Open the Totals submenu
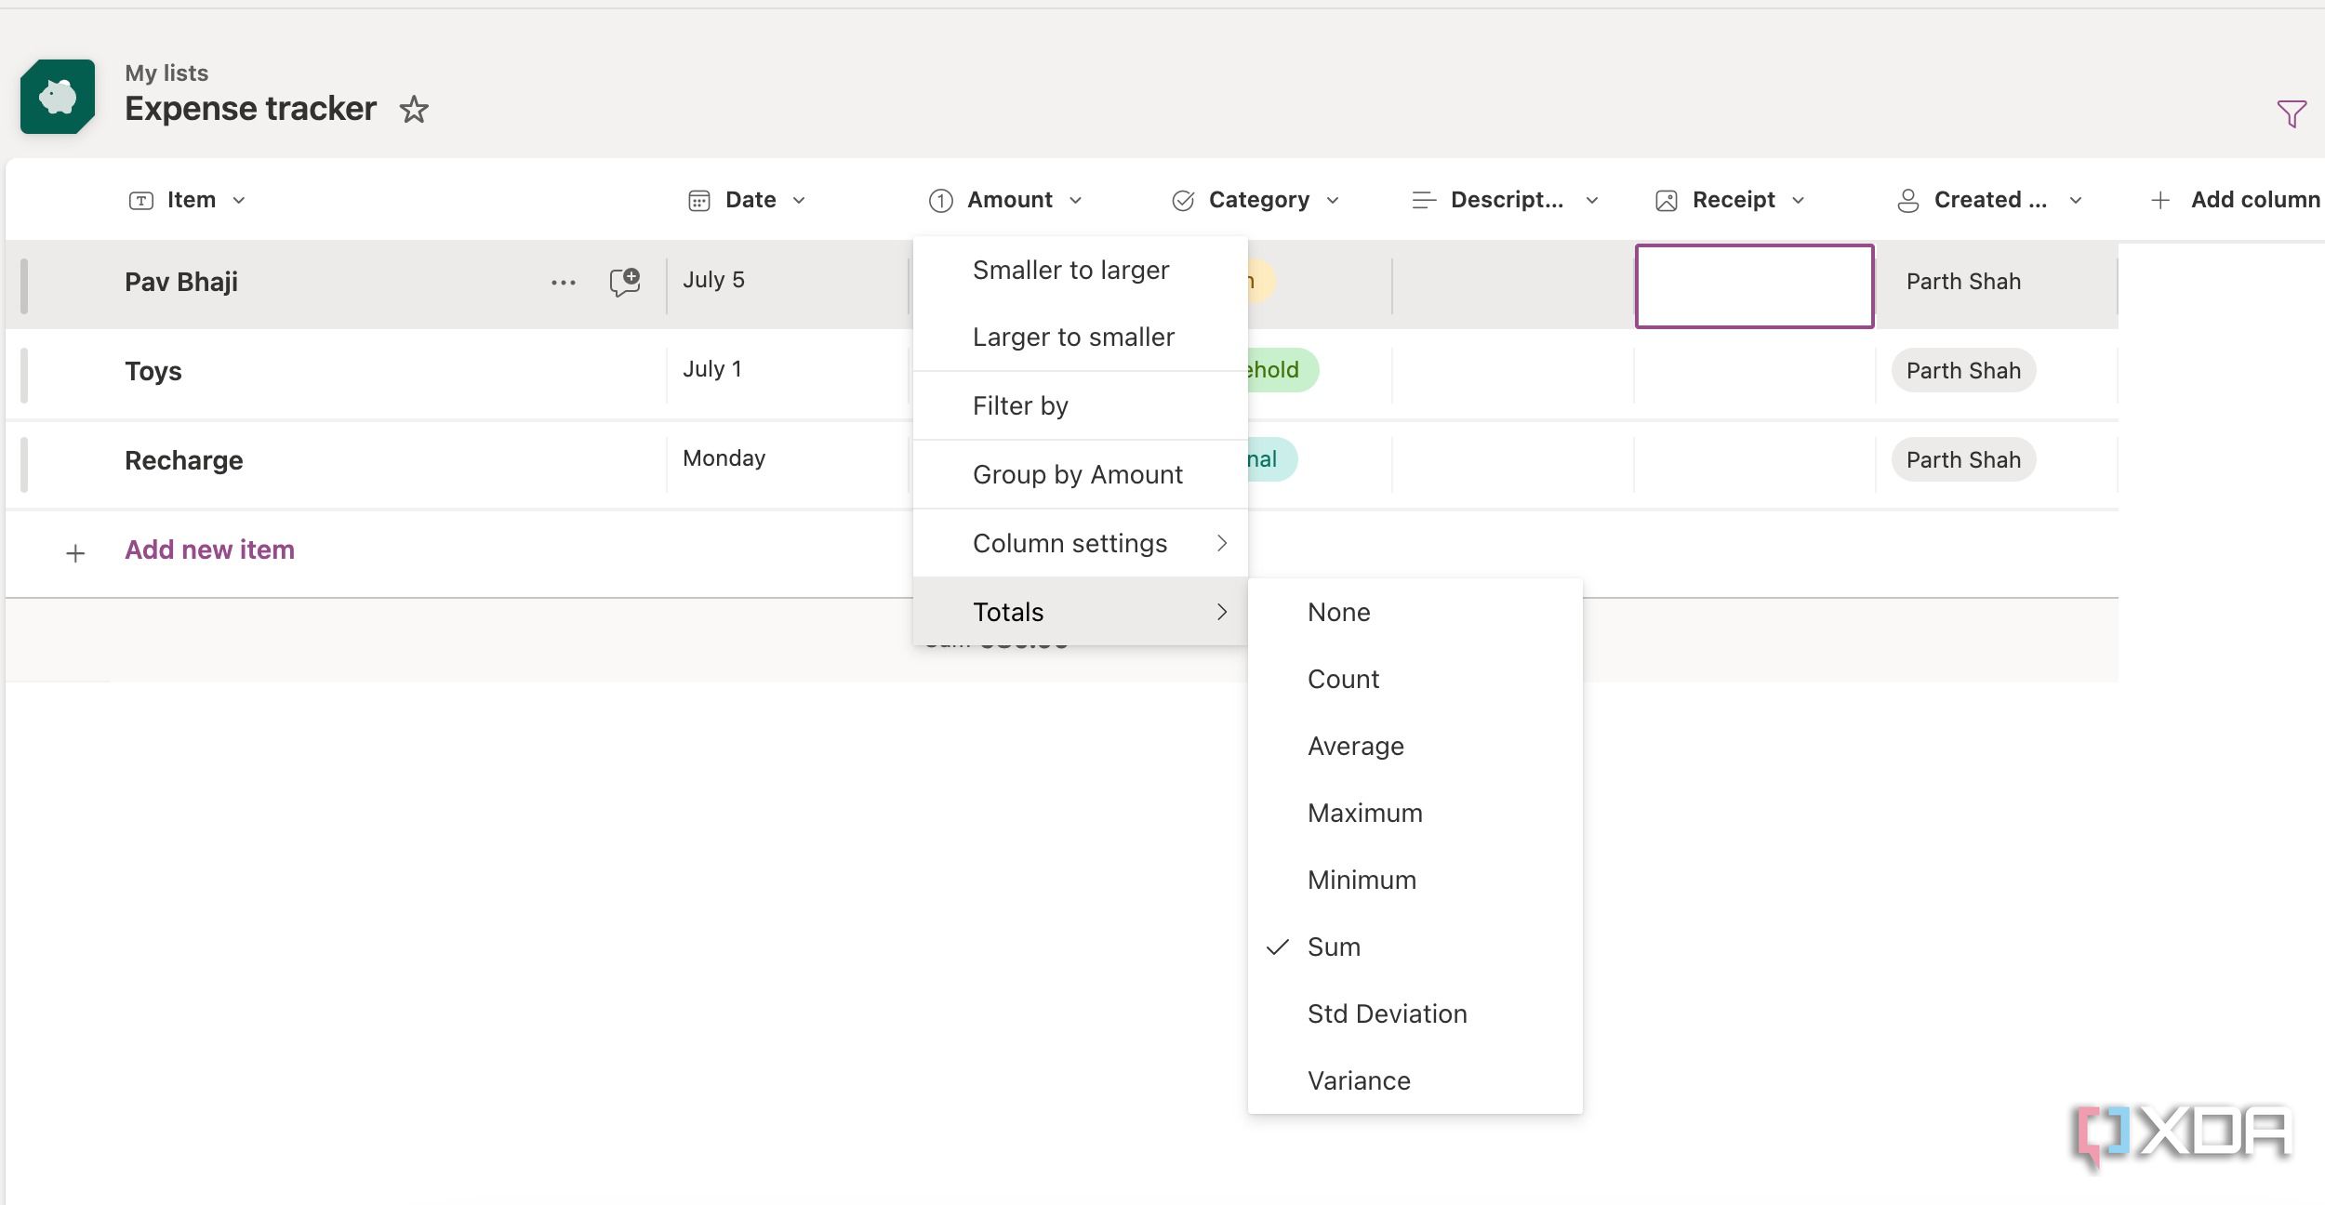 tap(1081, 612)
